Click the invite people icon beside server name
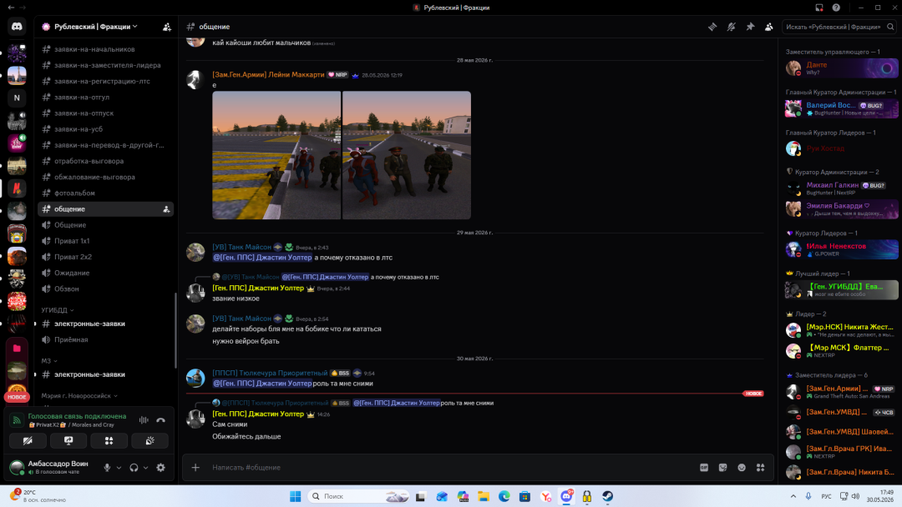This screenshot has height=507, width=902. coord(167,27)
